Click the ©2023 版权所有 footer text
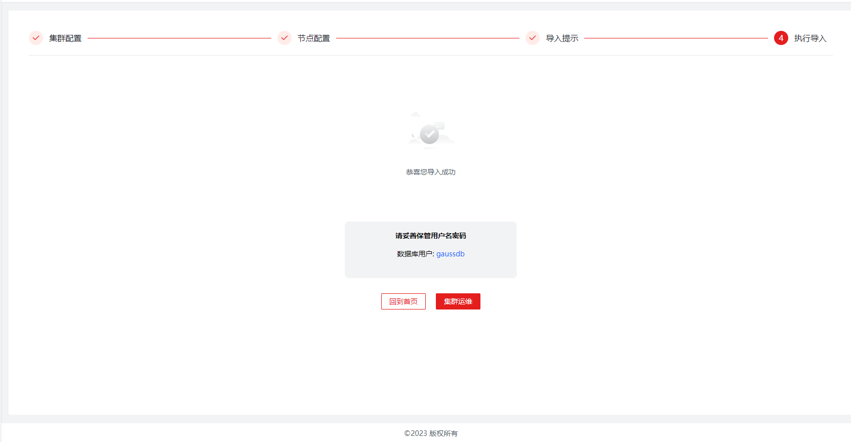851x442 pixels. [x=430, y=433]
